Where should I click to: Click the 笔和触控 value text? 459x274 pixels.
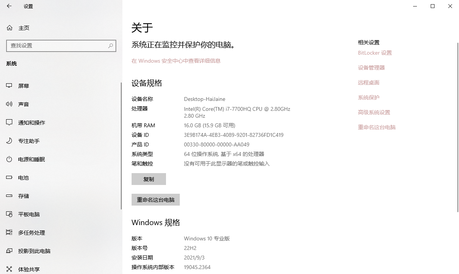pyautogui.click(x=227, y=164)
